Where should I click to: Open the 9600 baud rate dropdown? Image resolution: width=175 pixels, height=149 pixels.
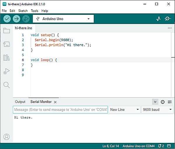click(x=157, y=110)
